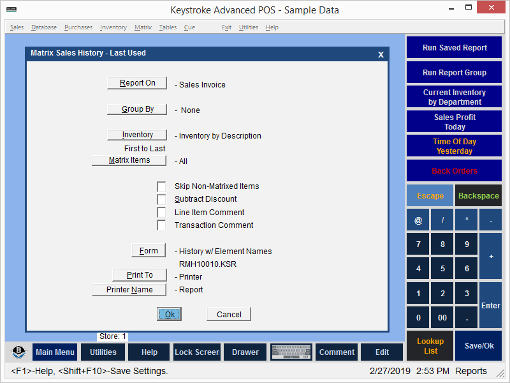Go to Main Menu in bottom bar
Screen dimensions: 510x383
55,352
